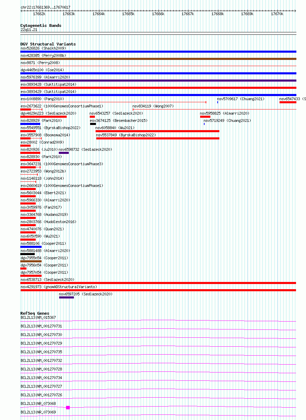Screen dimensions: 306x420
Task: Select BCL2L13|NM_001270727 transcript
Action: point(41,386)
